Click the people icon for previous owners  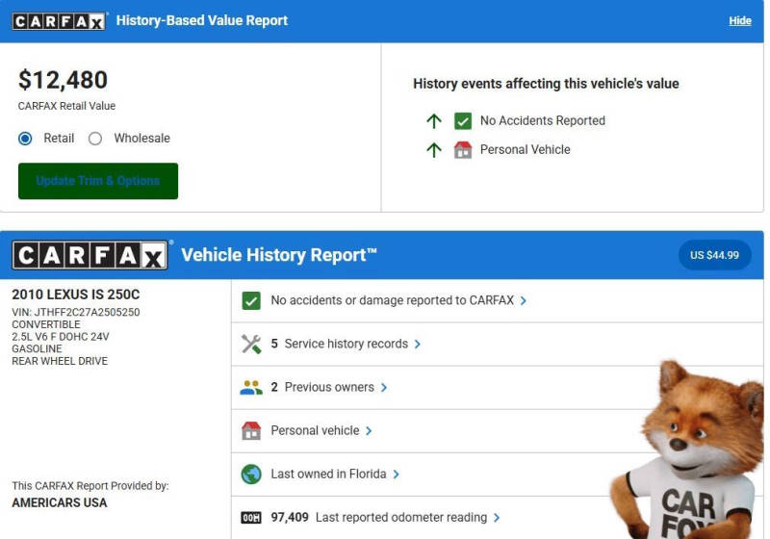[x=251, y=388]
